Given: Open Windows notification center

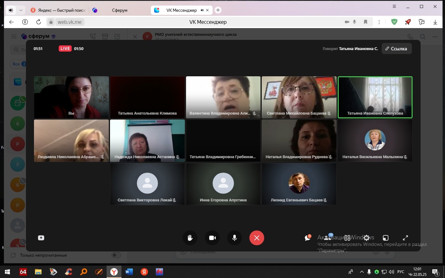Looking at the screenshot, I should 435,272.
